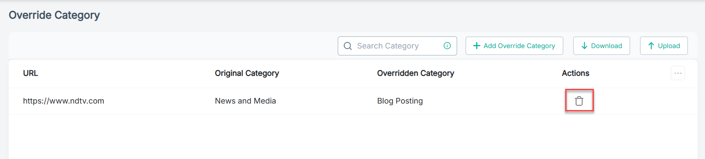Click the Override Category page title
705x159 pixels.
54,15
